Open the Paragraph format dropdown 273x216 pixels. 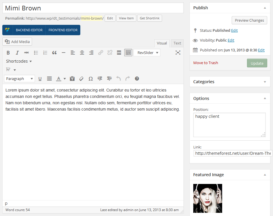19,79
